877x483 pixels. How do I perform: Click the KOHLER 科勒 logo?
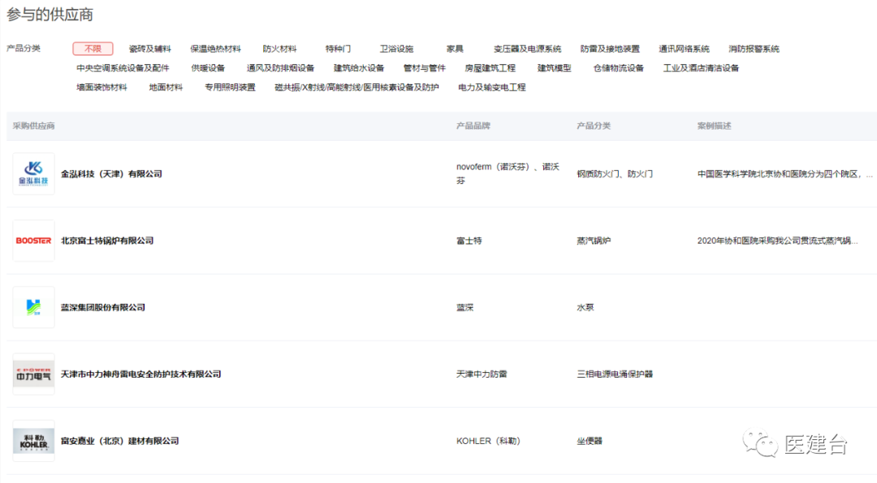point(33,442)
